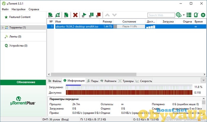The height and width of the screenshot is (122, 207).
Task: Click the Прошло 2h 7m value
Action: pyautogui.click(x=76, y=104)
